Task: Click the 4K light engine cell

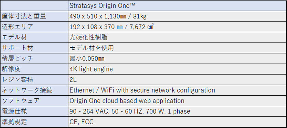Action: pos(177,69)
